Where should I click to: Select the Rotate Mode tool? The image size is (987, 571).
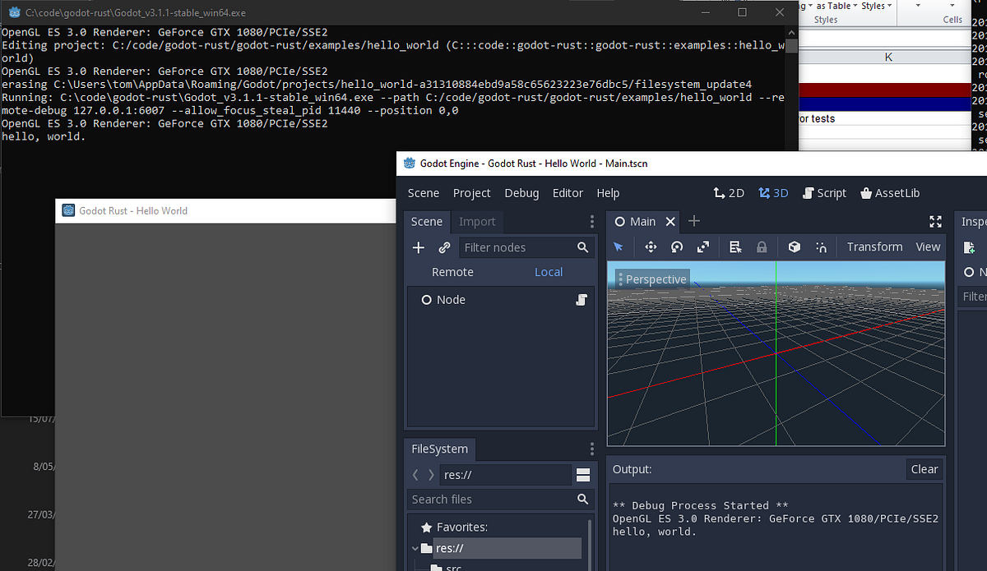[x=677, y=246]
